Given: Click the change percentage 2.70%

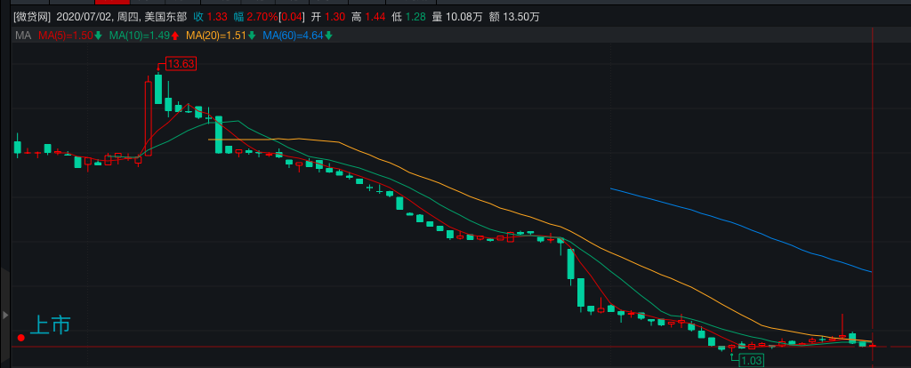Looking at the screenshot, I should [263, 17].
